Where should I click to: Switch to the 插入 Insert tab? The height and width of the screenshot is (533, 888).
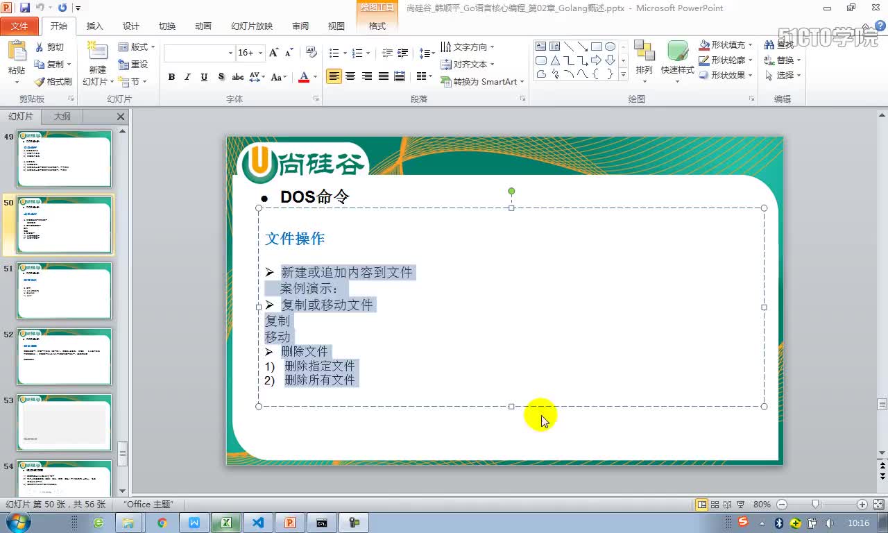pyautogui.click(x=94, y=26)
